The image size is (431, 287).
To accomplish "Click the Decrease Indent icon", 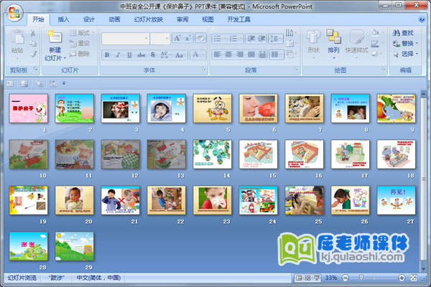I will (x=251, y=39).
